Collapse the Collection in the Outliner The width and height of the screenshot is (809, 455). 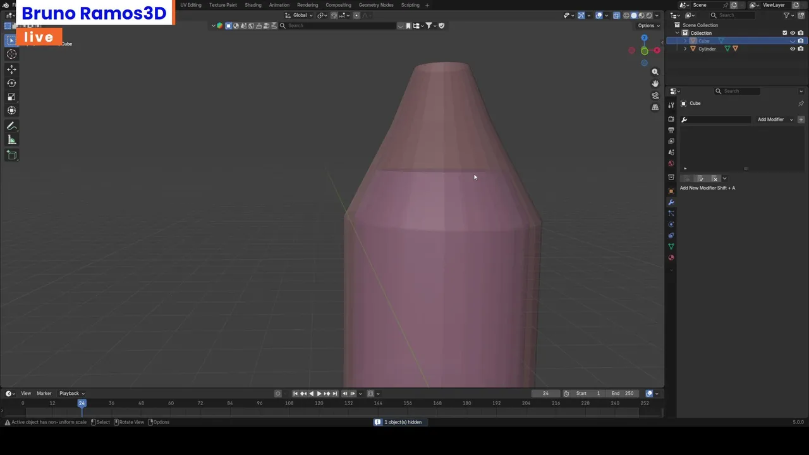[x=678, y=33]
